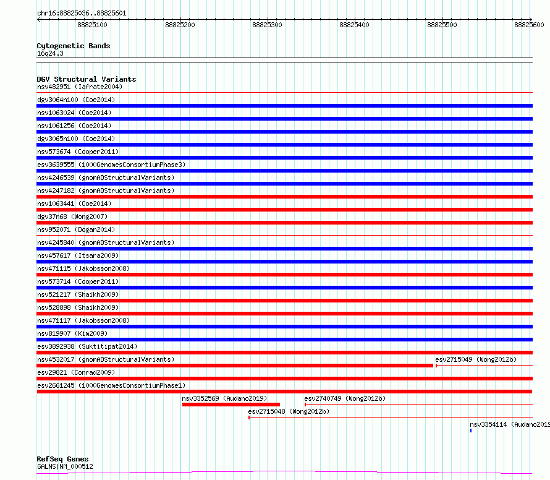Open variant dgv3064n100 (Coe2014)
This screenshot has width=550, height=480.
pos(76,100)
